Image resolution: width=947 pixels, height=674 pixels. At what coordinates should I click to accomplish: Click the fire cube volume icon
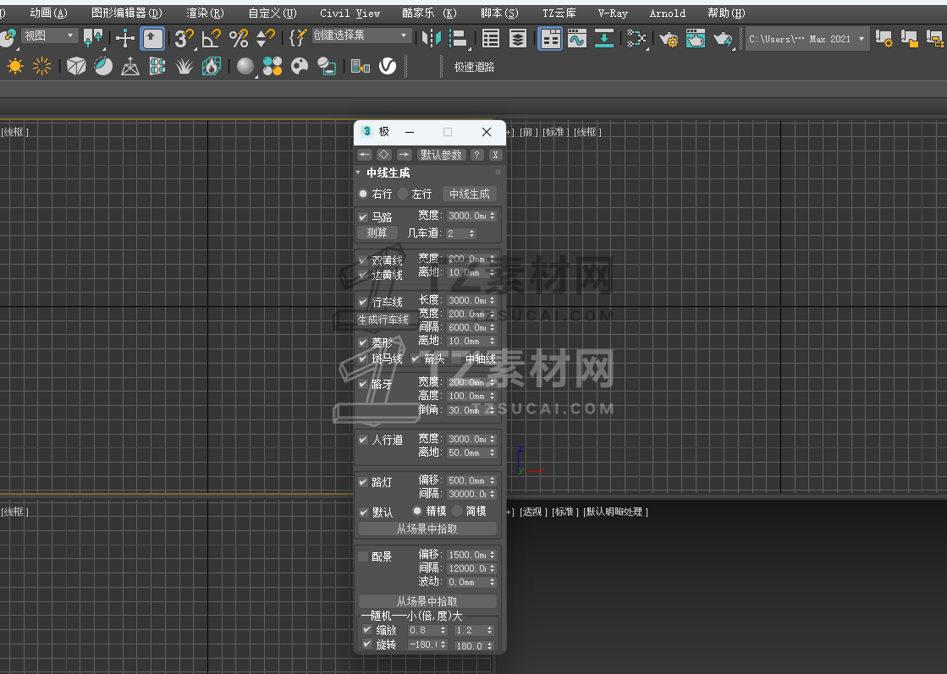tap(212, 66)
